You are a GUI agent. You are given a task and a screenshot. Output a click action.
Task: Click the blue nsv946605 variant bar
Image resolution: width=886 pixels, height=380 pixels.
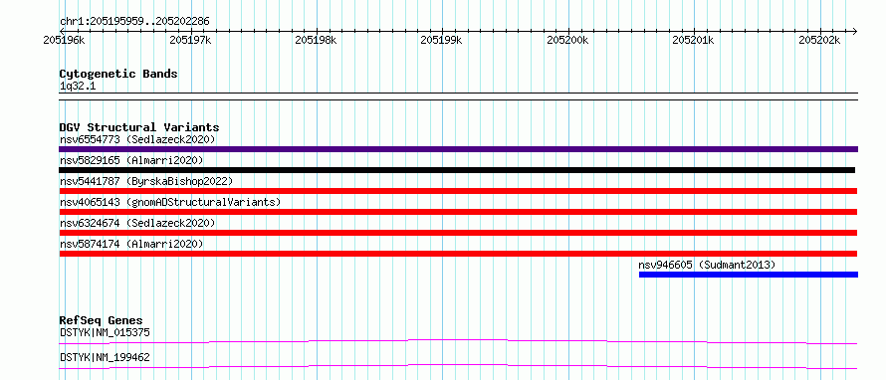(749, 275)
